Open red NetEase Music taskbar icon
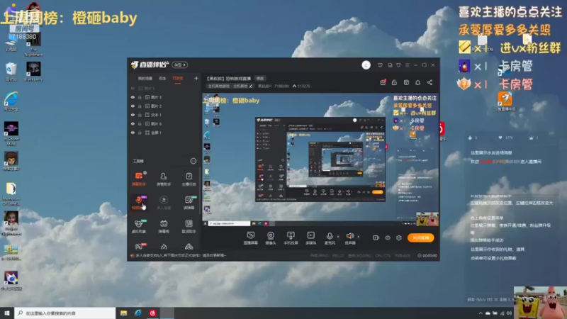Image resolution: width=567 pixels, height=319 pixels. coord(152,313)
